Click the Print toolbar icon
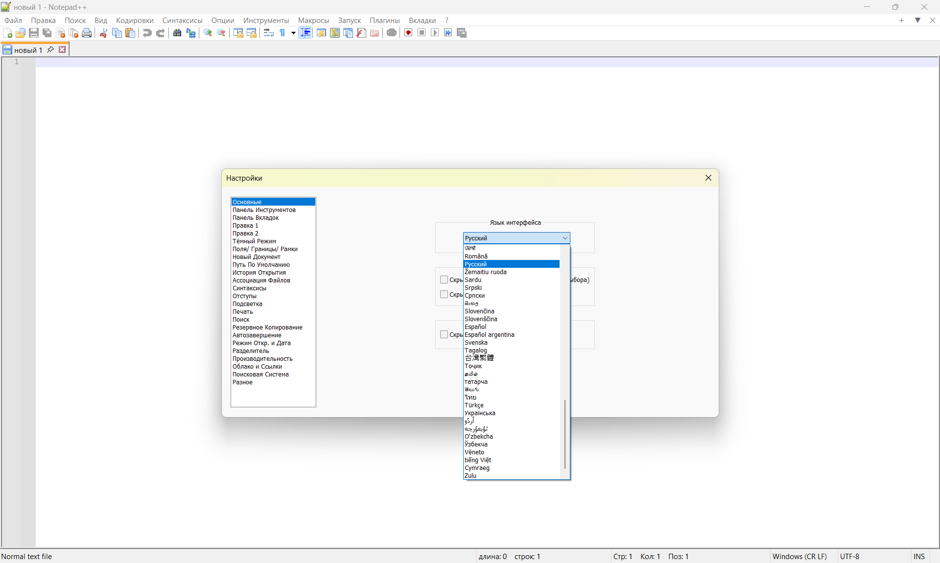The height and width of the screenshot is (563, 940). pyautogui.click(x=87, y=33)
